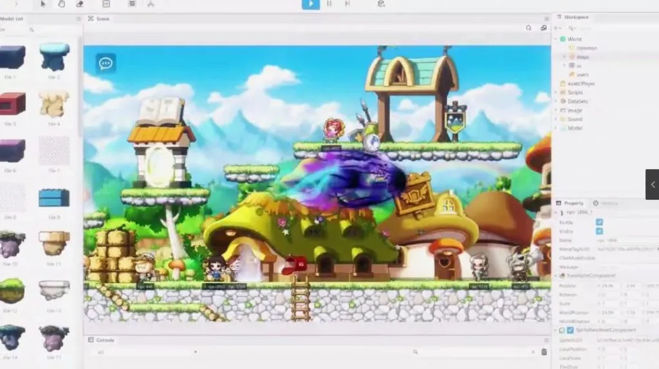Click the Model List scrollbar
The height and width of the screenshot is (369, 659).
pyautogui.click(x=80, y=86)
